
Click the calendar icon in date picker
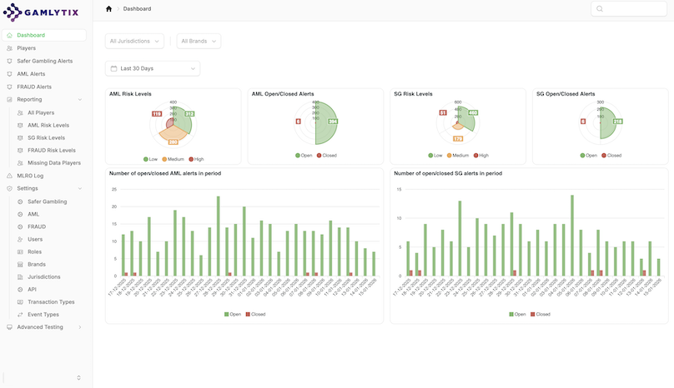[113, 68]
